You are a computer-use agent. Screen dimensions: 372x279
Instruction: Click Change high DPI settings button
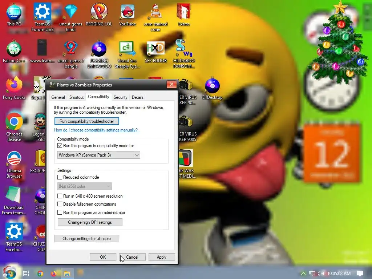(x=90, y=222)
